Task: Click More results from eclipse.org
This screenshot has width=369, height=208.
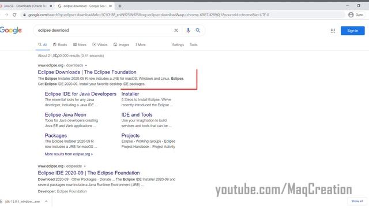Action: [69, 154]
